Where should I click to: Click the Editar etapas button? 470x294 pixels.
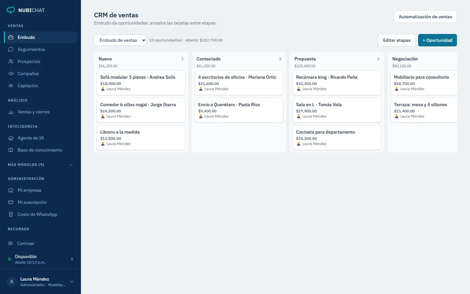397,40
